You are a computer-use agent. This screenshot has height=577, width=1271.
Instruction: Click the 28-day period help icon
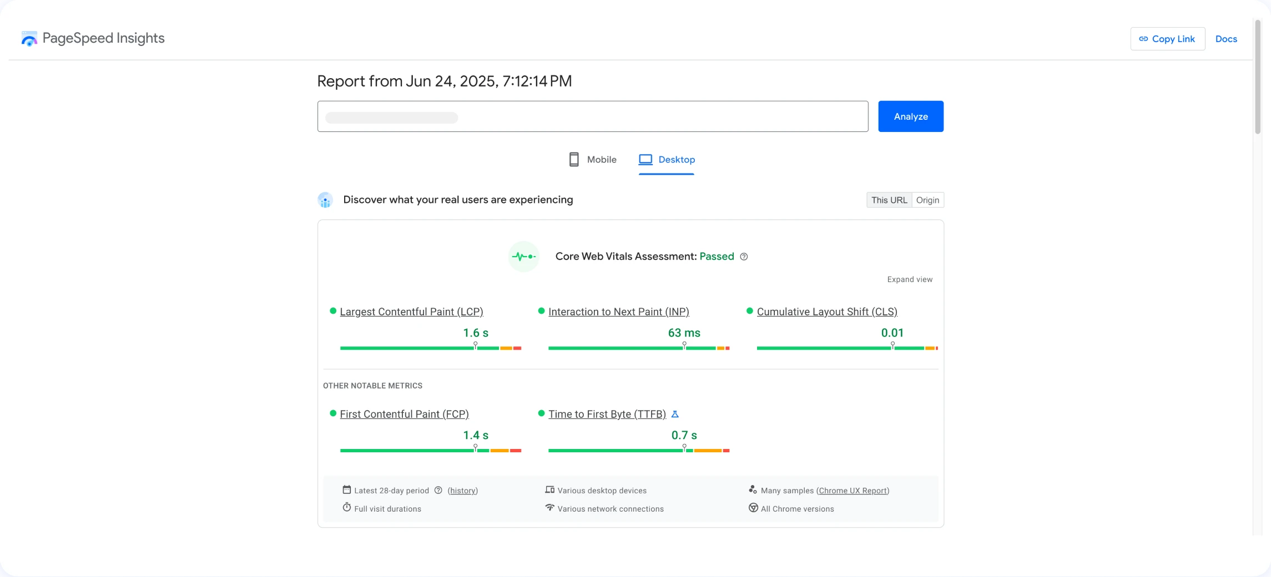pos(438,491)
